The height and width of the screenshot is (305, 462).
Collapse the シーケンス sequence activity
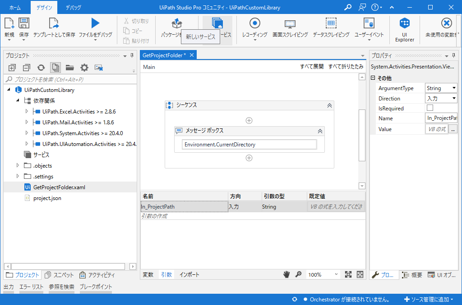pos(329,105)
